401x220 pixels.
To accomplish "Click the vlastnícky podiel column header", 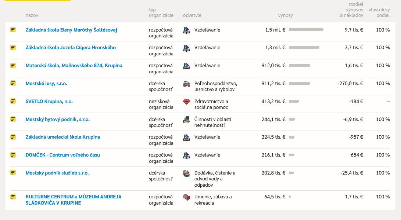I will [x=379, y=12].
